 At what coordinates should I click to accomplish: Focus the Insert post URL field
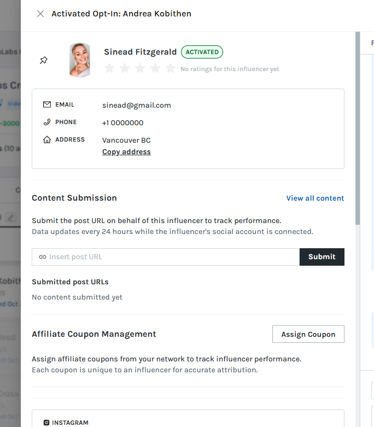pos(166,257)
